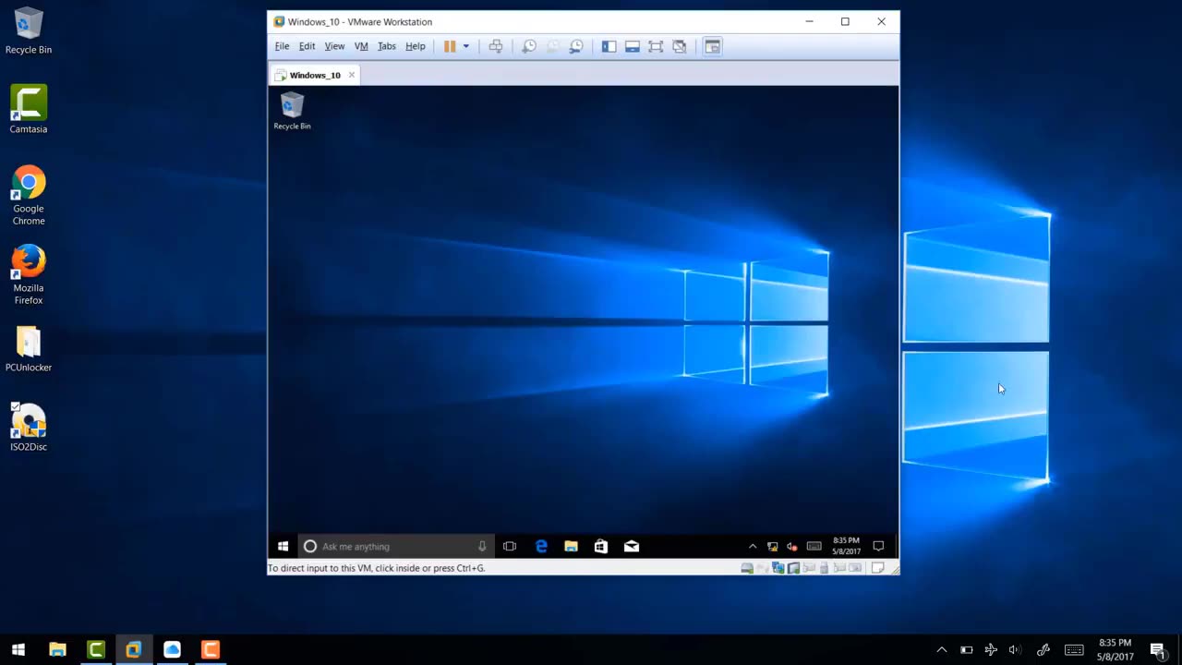Open the Tabs menu
Viewport: 1182px width, 665px height.
coord(387,46)
